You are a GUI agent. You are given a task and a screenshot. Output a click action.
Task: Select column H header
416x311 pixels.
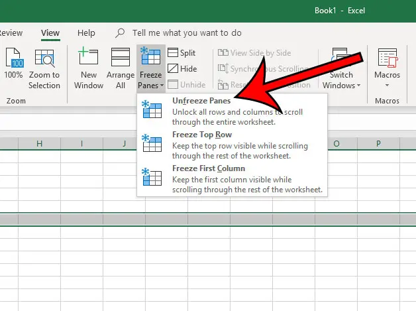pyautogui.click(x=39, y=144)
